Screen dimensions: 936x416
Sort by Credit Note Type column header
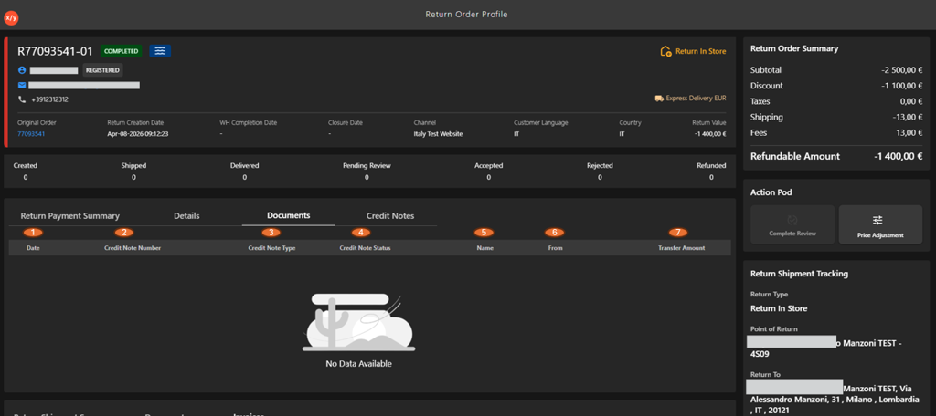coord(271,248)
